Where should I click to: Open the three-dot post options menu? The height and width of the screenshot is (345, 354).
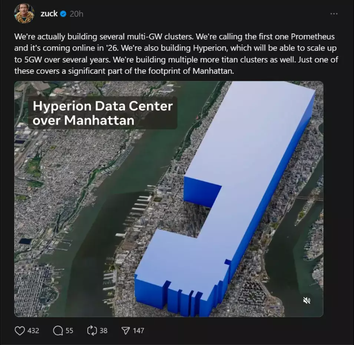[334, 14]
